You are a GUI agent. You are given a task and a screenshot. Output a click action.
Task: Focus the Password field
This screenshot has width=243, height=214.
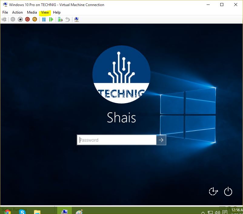(x=117, y=140)
